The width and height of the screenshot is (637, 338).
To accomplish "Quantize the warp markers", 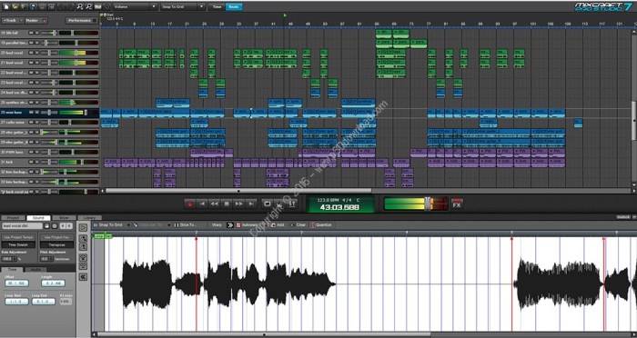I will tap(321, 224).
